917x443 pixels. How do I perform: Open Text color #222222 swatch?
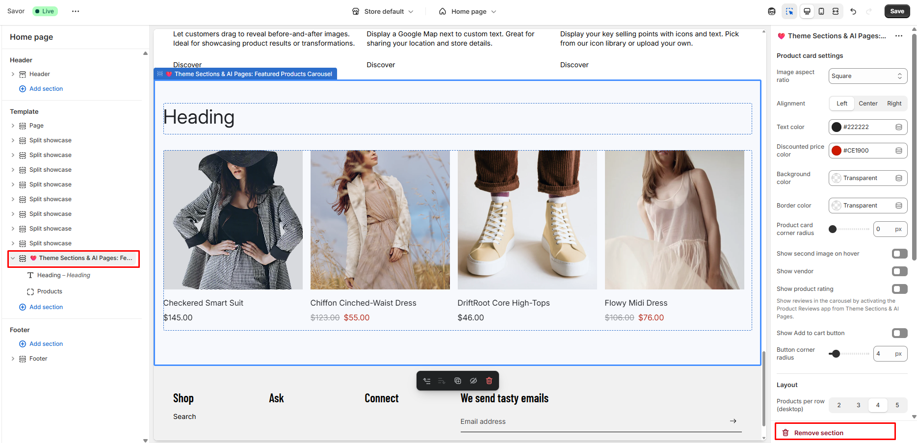837,127
